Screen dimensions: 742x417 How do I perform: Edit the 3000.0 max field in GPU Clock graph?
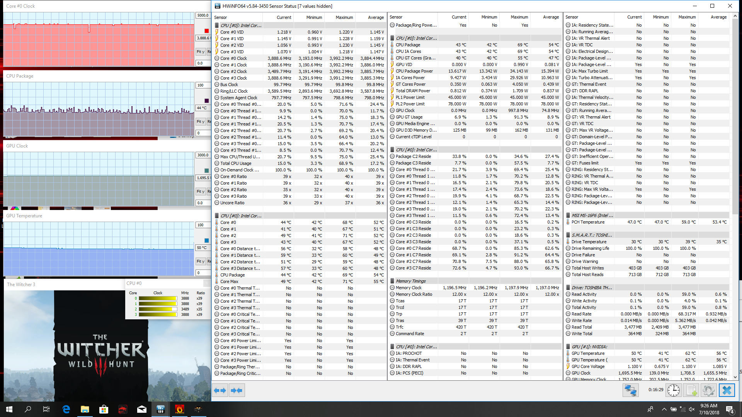[203, 155]
